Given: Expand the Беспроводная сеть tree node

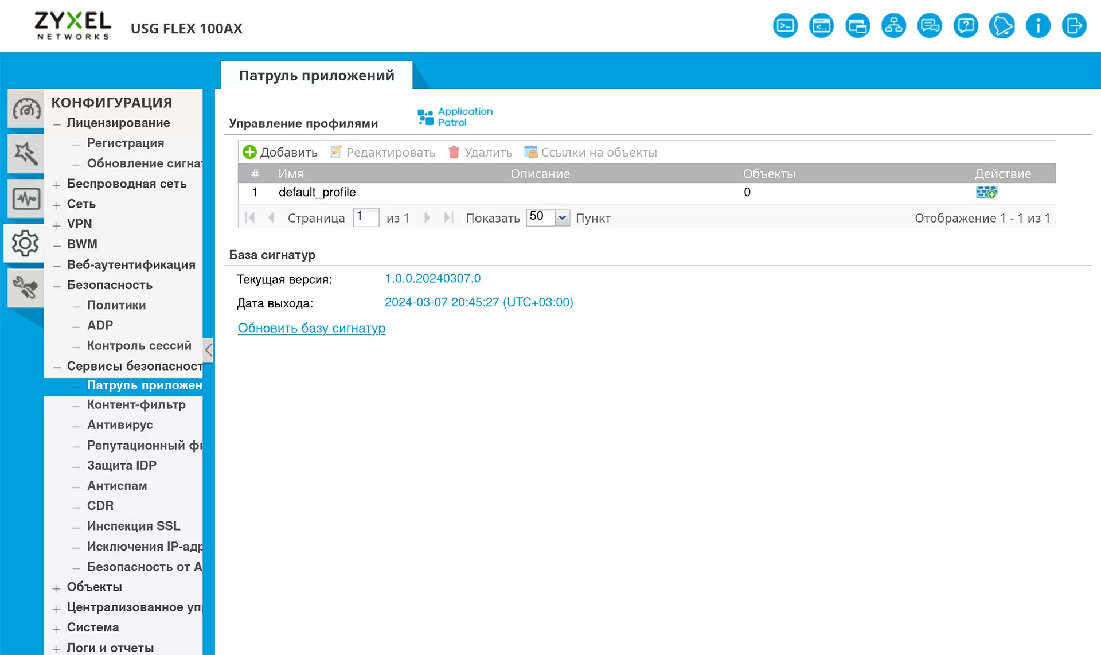Looking at the screenshot, I should pos(57,185).
